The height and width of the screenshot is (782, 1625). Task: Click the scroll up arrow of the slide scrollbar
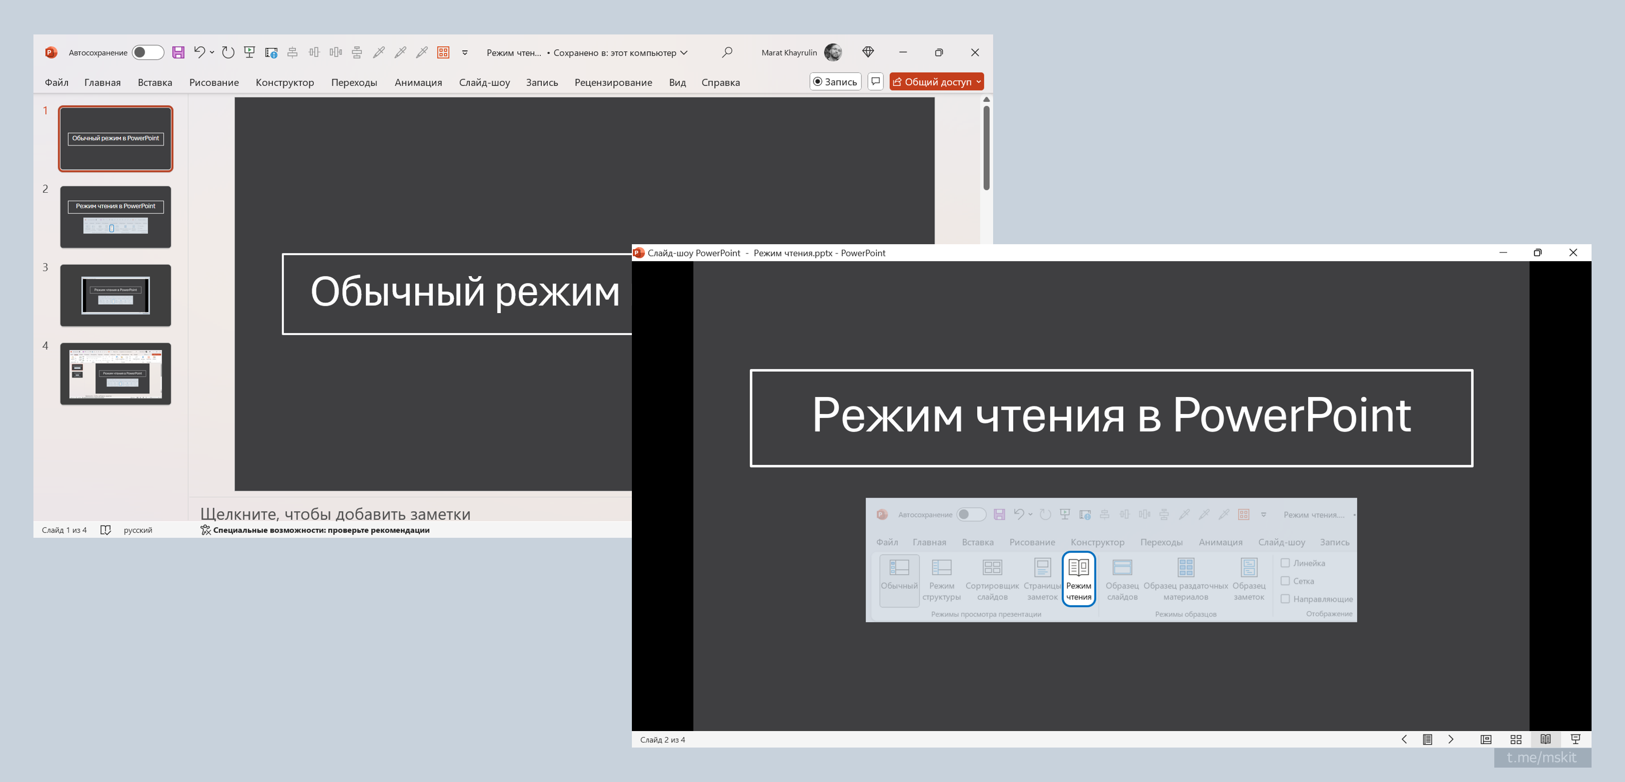pos(986,100)
